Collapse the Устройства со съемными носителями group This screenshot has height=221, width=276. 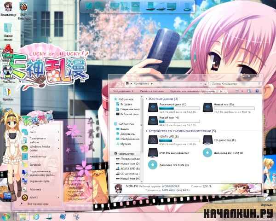coord(146,131)
